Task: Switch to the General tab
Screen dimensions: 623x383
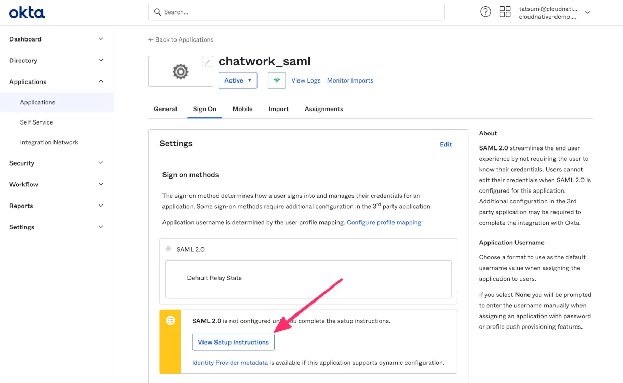Action: point(165,109)
